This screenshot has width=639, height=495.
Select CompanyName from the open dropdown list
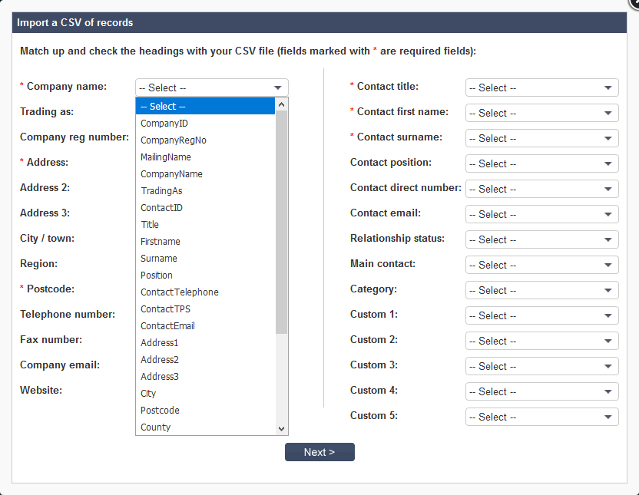click(175, 173)
